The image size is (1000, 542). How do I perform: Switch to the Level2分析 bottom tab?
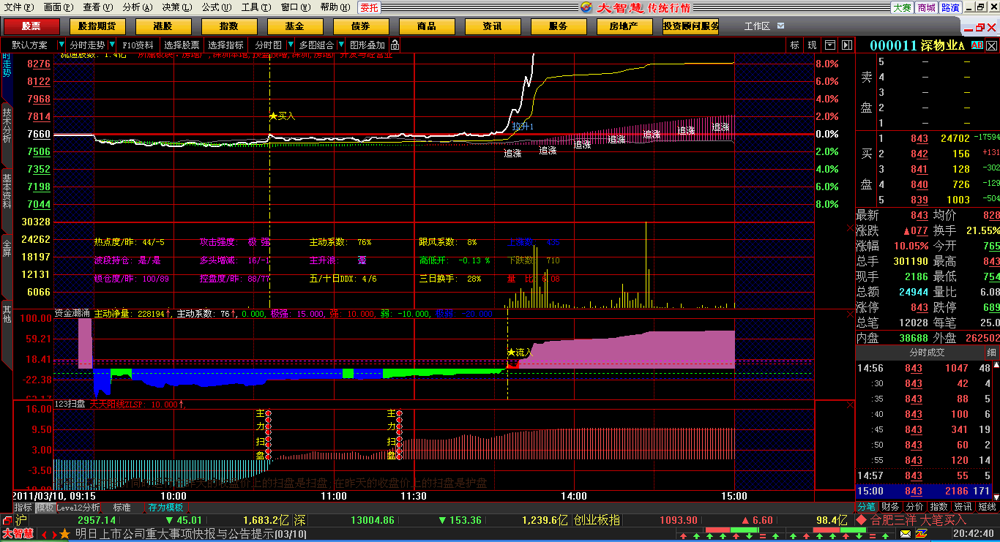tap(78, 508)
